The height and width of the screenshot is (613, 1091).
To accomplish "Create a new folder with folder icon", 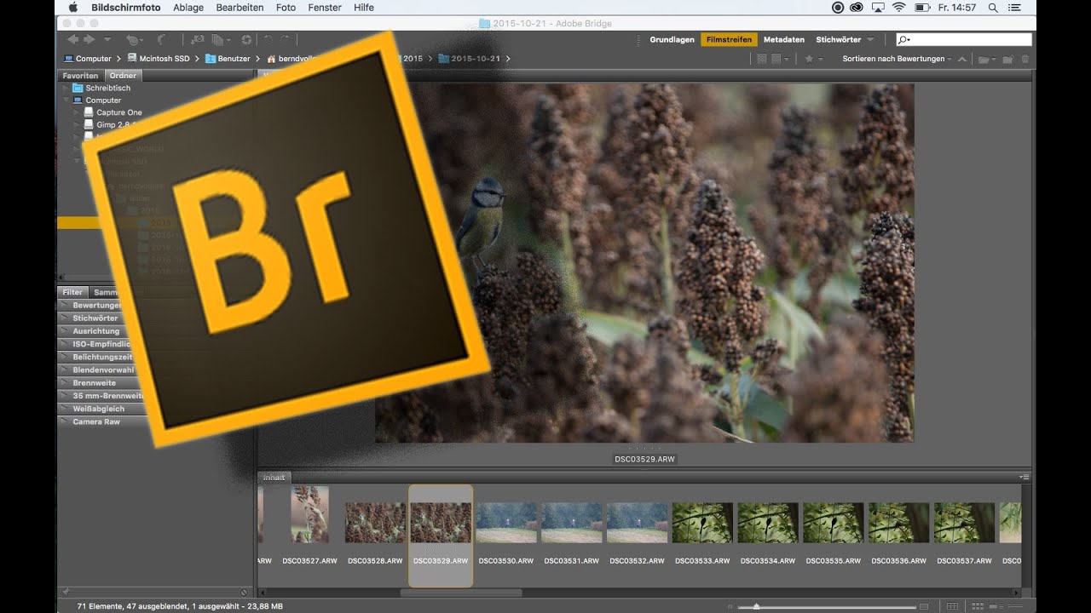I will coord(1007,59).
